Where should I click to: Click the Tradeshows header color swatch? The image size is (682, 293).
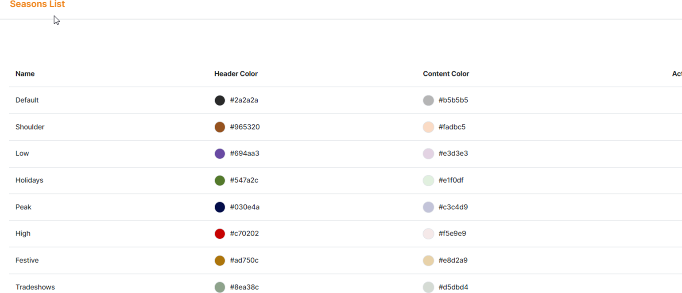[220, 287]
